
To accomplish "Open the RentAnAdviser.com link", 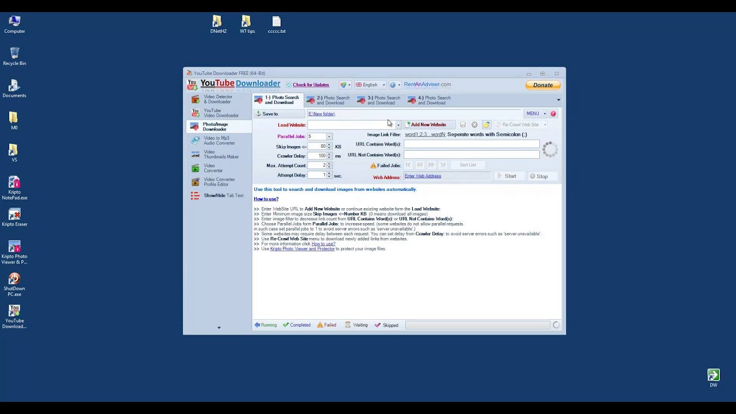I will [x=427, y=85].
